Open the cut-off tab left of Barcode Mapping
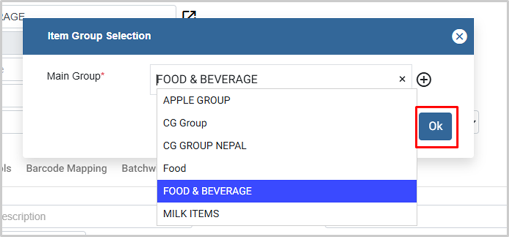 coord(6,169)
